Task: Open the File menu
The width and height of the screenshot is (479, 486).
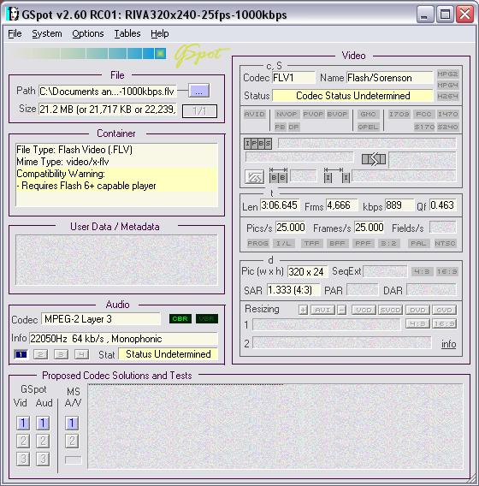Action: (15, 33)
